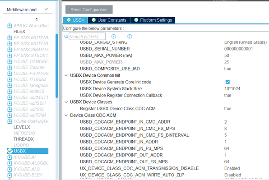Click download icon beside I-CUBE-Mongoose
Image resolution: width=269 pixels, height=180 pixels.
click(9, 85)
